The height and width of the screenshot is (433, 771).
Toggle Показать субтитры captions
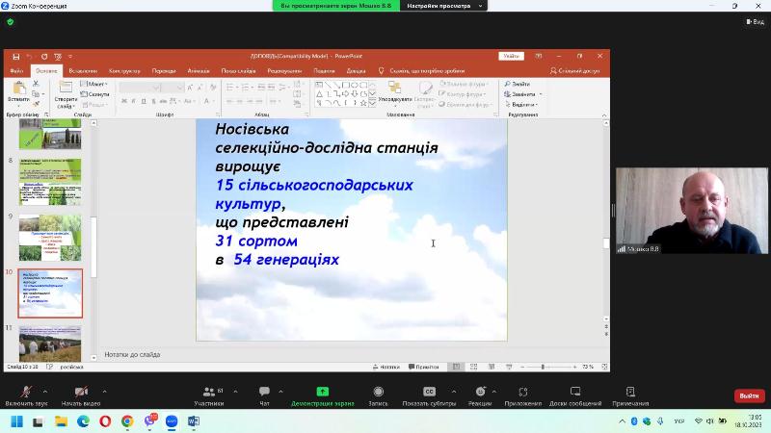(429, 393)
